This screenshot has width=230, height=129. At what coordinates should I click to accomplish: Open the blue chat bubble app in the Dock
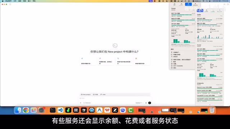coord(123,110)
